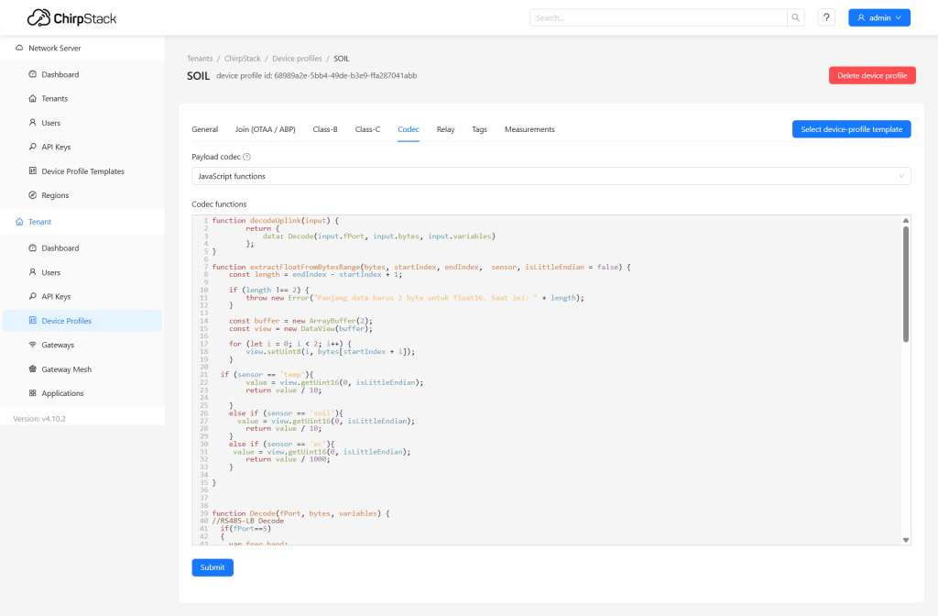Open the admin user dropdown
This screenshot has height=616, width=938.
pyautogui.click(x=878, y=17)
